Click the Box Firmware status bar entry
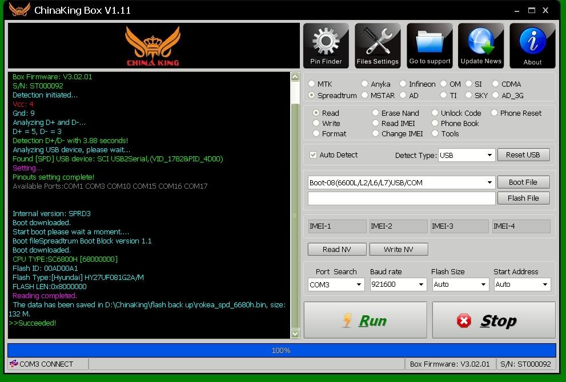The width and height of the screenshot is (566, 382). (449, 364)
